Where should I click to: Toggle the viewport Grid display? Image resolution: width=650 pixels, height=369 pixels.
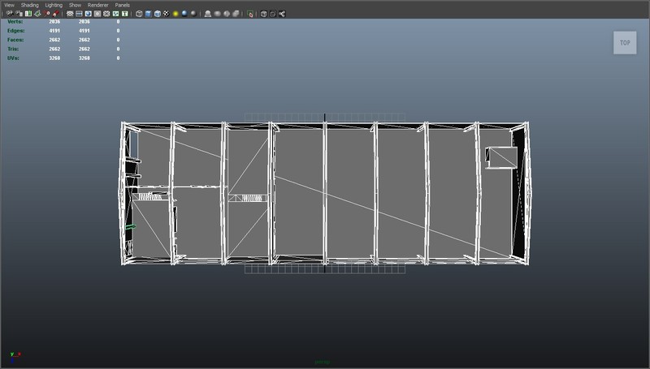click(70, 14)
